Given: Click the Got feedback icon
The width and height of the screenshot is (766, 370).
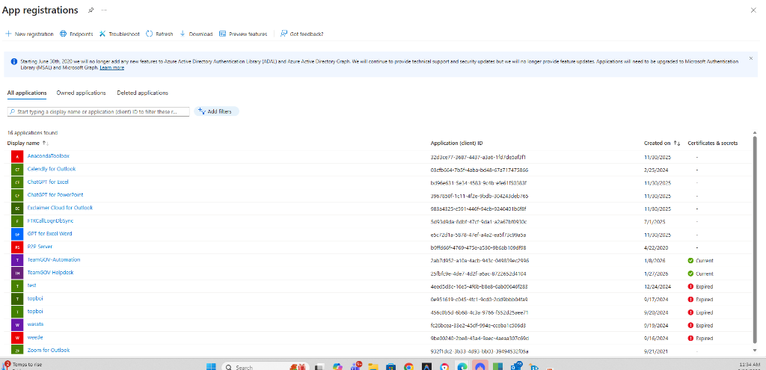Looking at the screenshot, I should click(284, 34).
